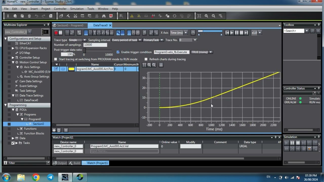Click the Toolbox Search field

(x=294, y=31)
